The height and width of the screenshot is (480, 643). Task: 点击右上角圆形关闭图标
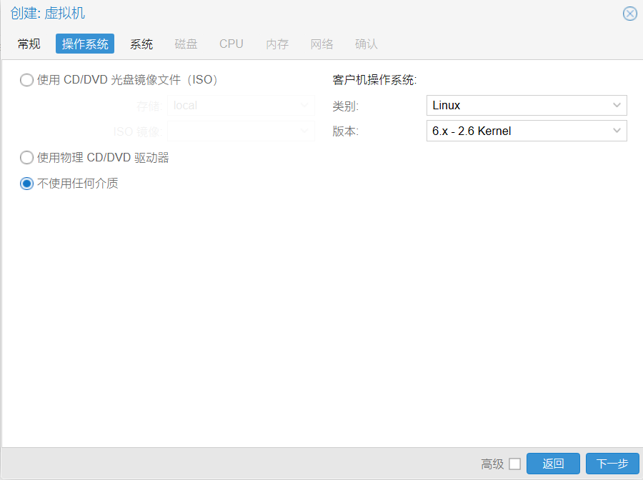pos(629,13)
